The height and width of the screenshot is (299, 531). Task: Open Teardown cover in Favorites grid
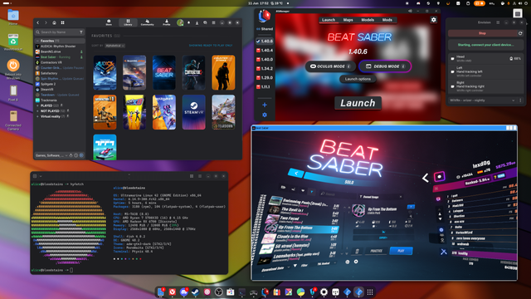click(223, 112)
